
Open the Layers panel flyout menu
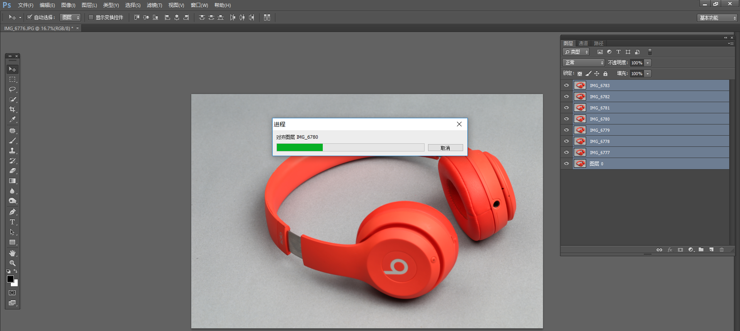[731, 44]
